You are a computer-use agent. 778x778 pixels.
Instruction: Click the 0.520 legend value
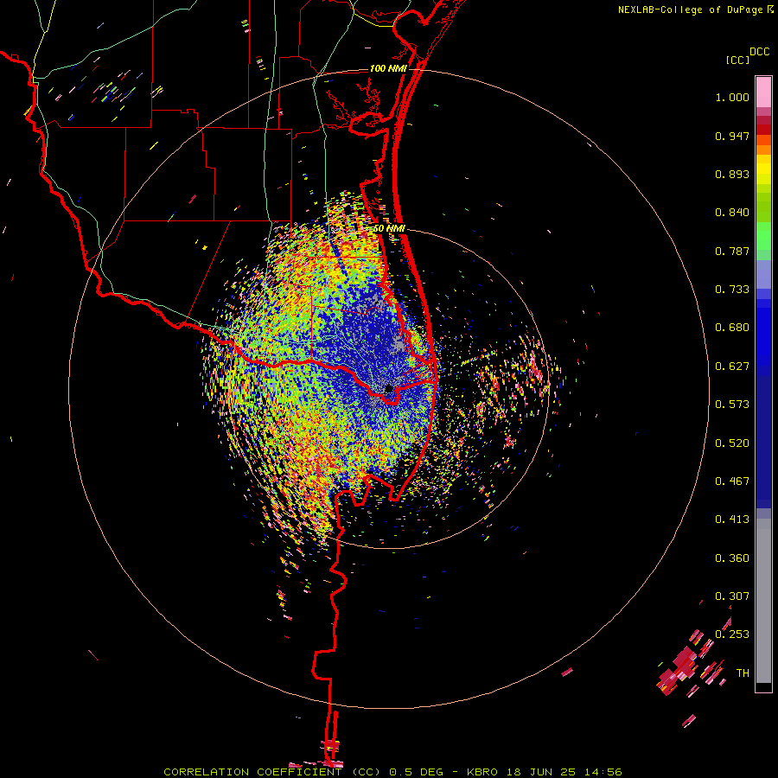(732, 443)
